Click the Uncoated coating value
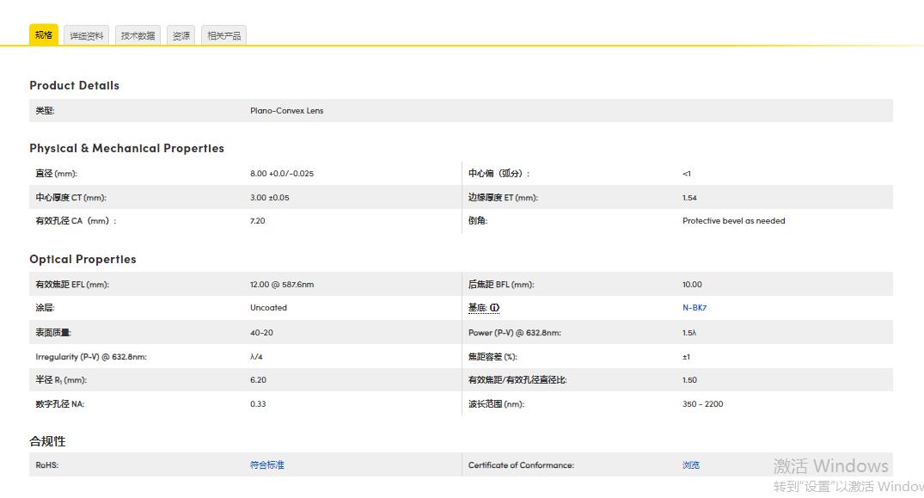 pyautogui.click(x=269, y=307)
